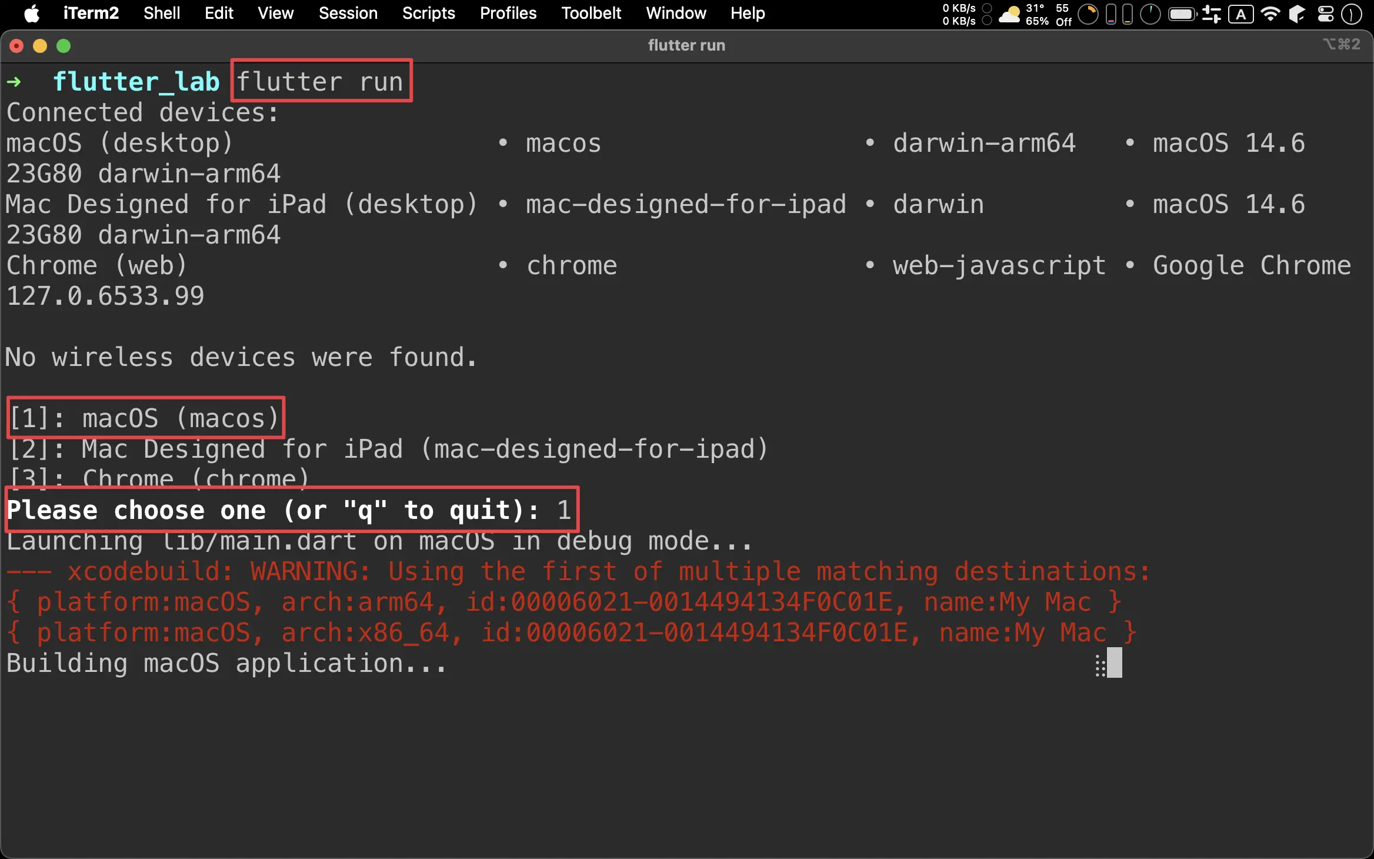Click the clock icon in menu bar
The height and width of the screenshot is (859, 1374).
pos(1352,14)
